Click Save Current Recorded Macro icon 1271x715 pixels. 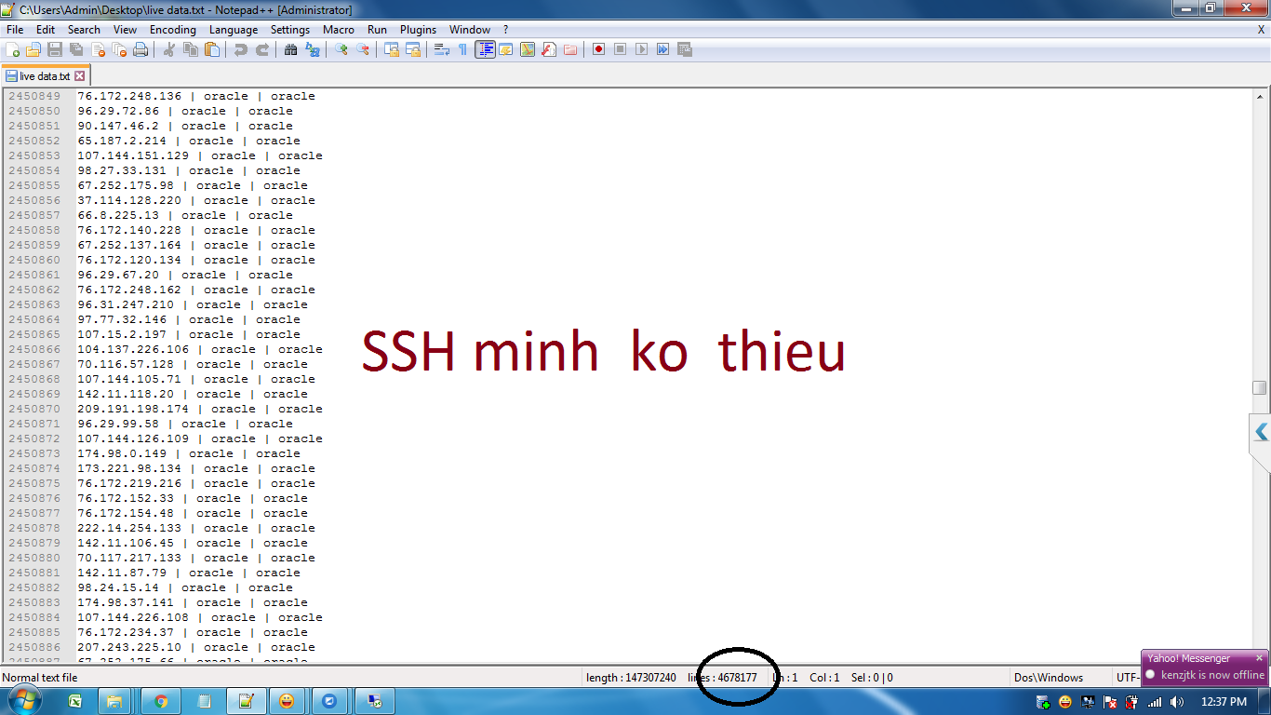click(685, 49)
